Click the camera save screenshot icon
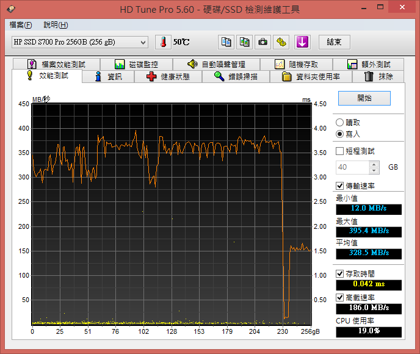 (x=262, y=42)
